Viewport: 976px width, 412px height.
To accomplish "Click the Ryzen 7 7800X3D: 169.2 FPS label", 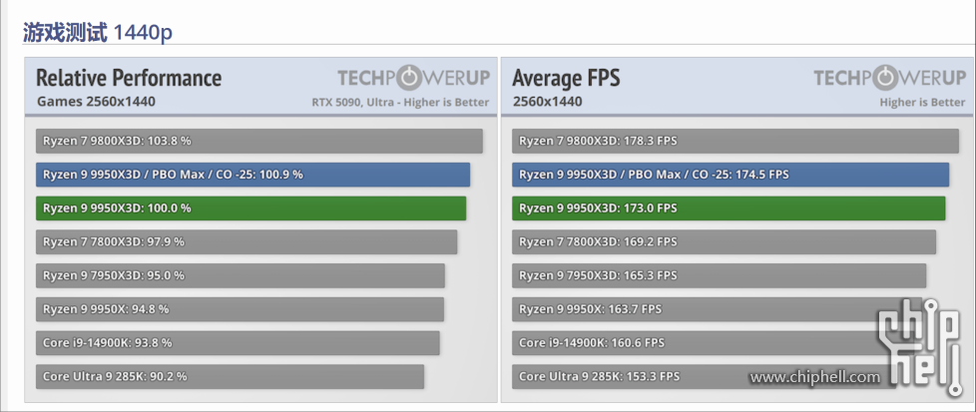I will coord(598,241).
